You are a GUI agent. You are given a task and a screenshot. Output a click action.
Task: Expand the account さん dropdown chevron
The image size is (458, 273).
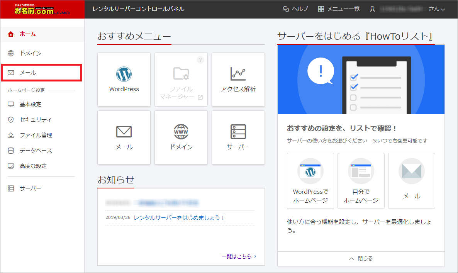pyautogui.click(x=443, y=9)
